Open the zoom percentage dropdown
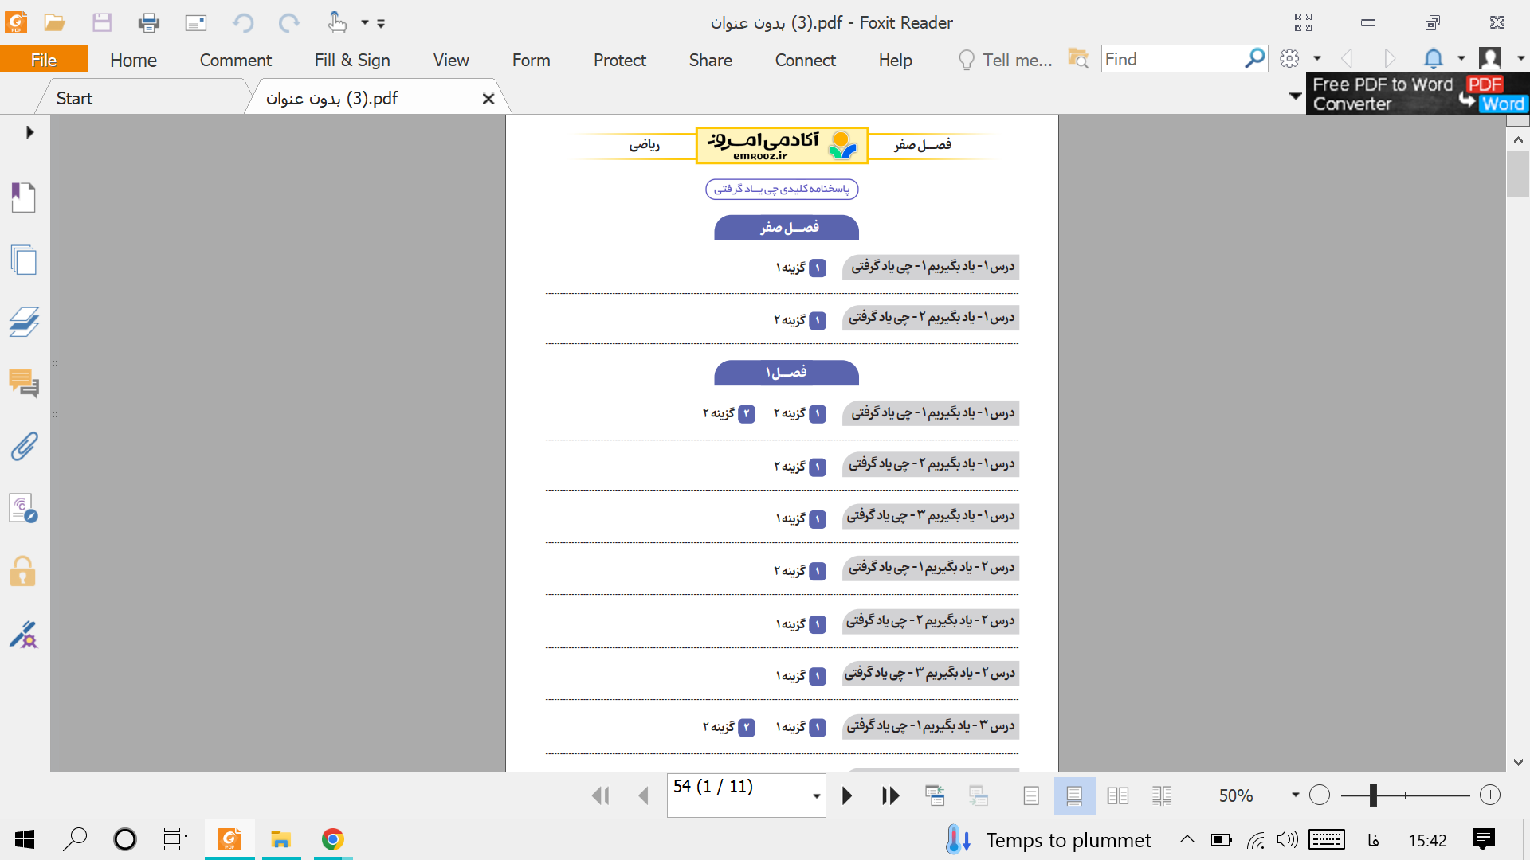Viewport: 1530px width, 860px height. [x=1295, y=795]
